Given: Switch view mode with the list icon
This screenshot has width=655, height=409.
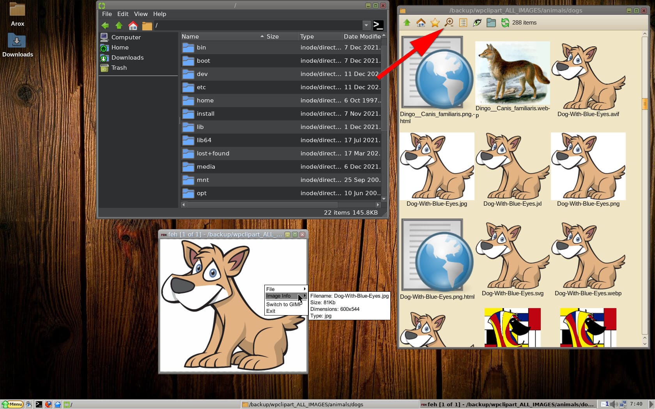Looking at the screenshot, I should [463, 23].
